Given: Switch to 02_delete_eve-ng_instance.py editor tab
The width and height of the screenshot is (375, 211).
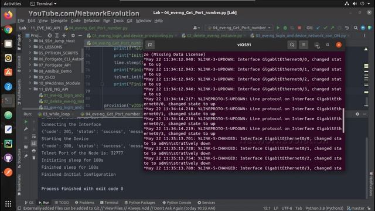Looking at the screenshot, I should coord(212,36).
